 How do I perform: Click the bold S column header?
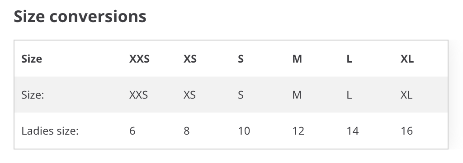pos(241,59)
